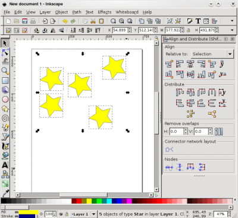This screenshot has height=218, width=238.
Task: Open the Path menu
Action: [x=77, y=12]
